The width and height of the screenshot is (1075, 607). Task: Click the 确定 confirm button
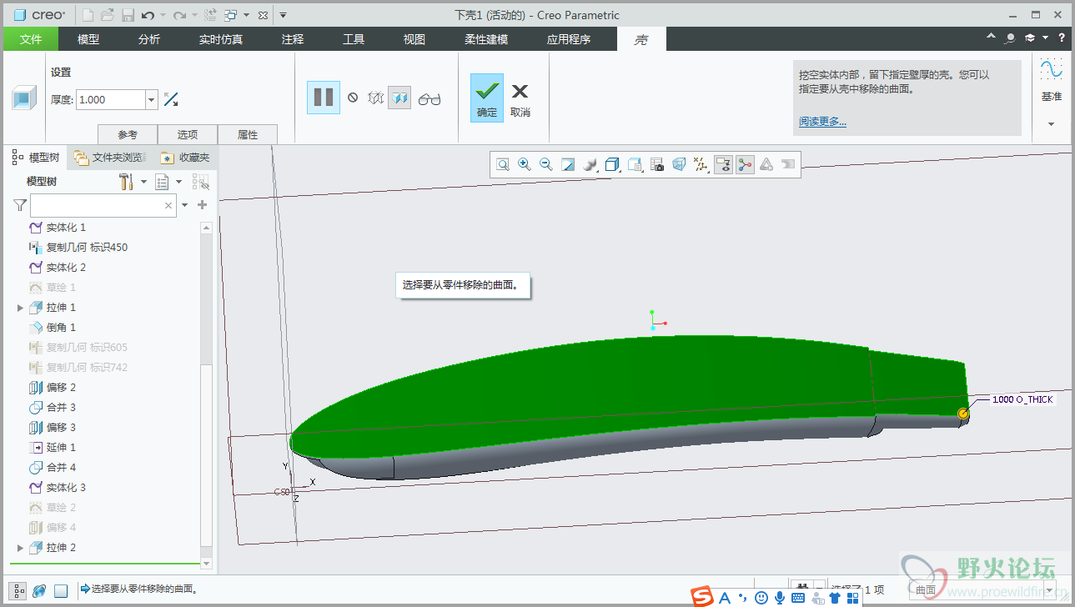tap(487, 98)
